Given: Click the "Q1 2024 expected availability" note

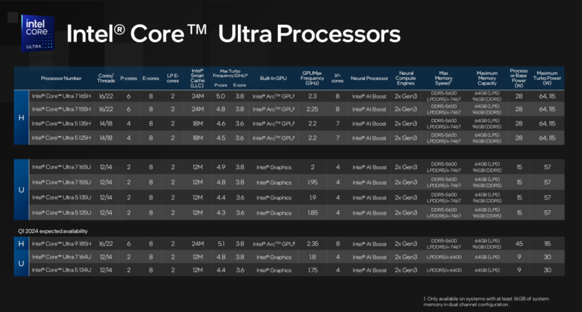Looking at the screenshot, I should click(x=52, y=231).
